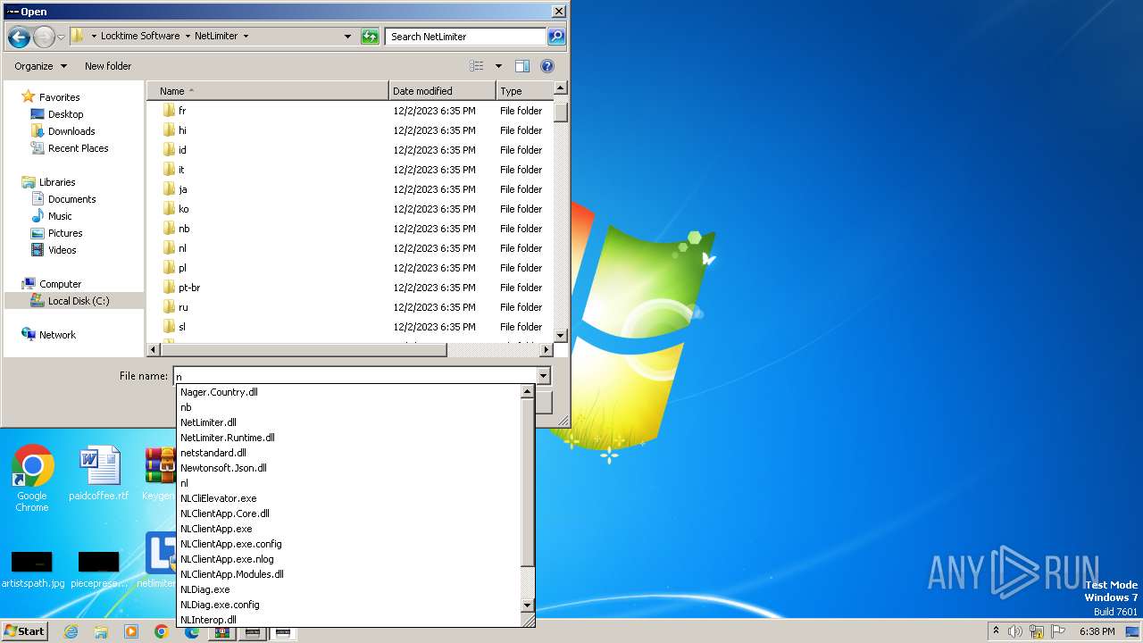
Task: Click the clock showing 6:38 PM
Action: click(1097, 631)
